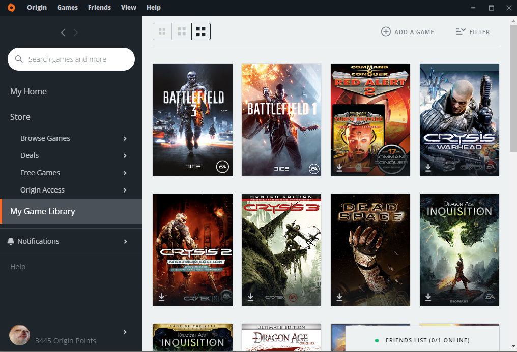Open the View menu
This screenshot has width=517, height=352.
129,7
